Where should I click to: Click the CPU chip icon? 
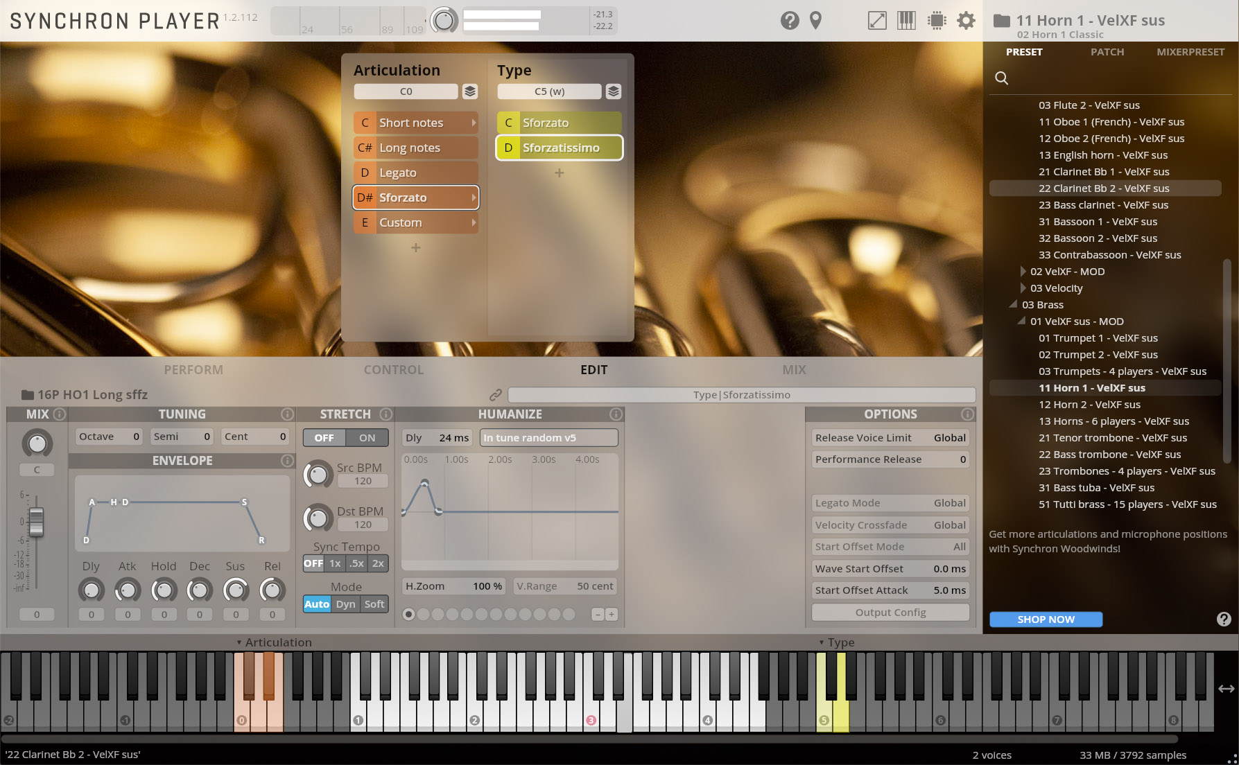937,21
